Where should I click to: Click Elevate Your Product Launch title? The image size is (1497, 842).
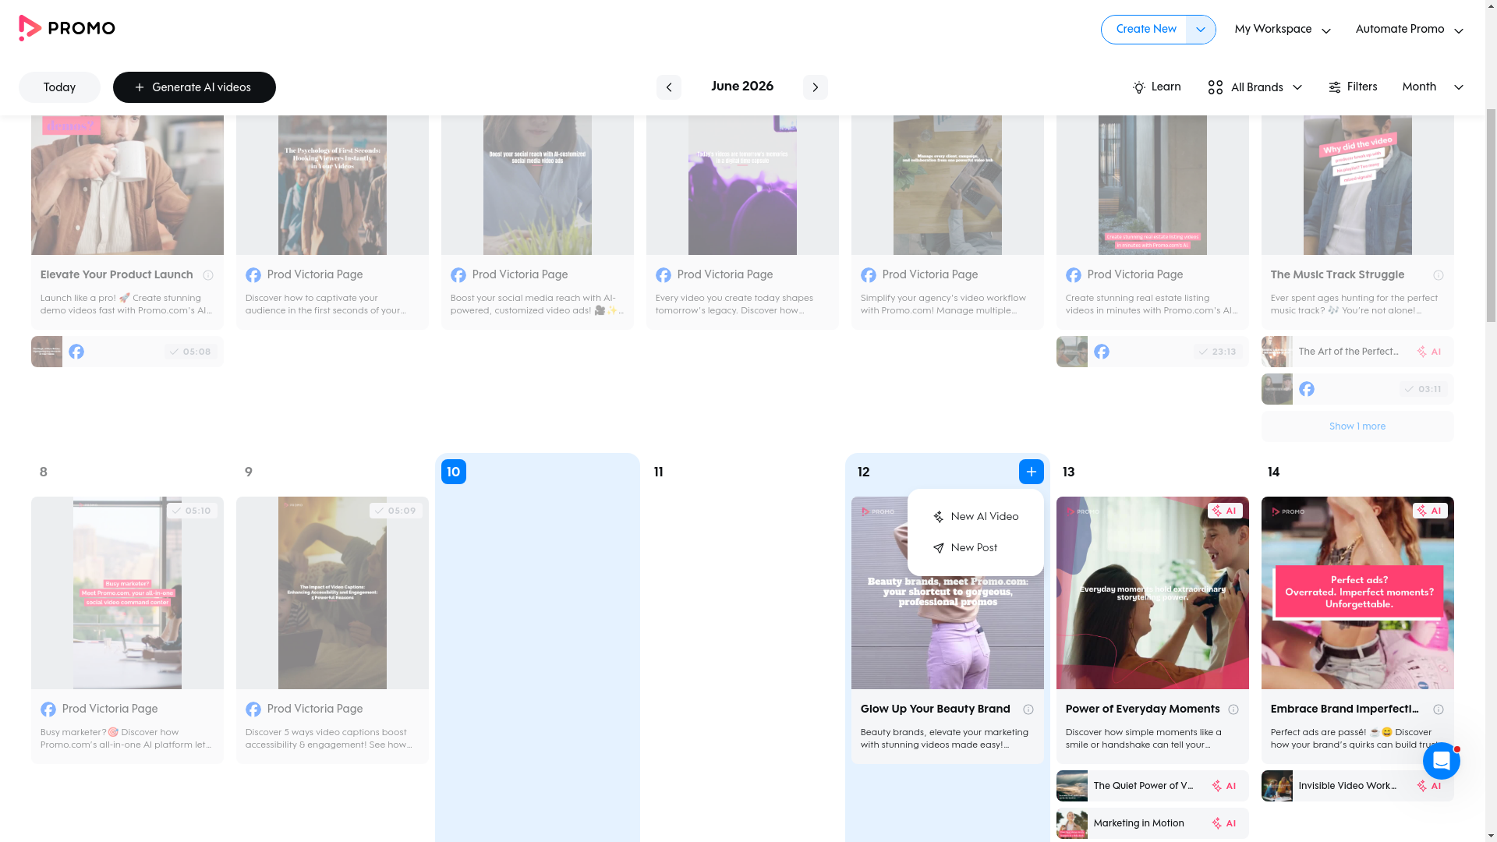coord(116,275)
